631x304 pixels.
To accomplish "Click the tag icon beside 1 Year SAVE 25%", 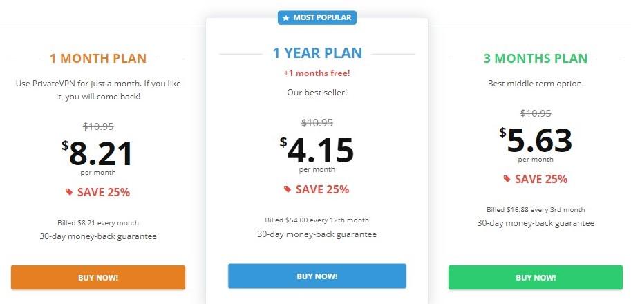I will click(288, 189).
